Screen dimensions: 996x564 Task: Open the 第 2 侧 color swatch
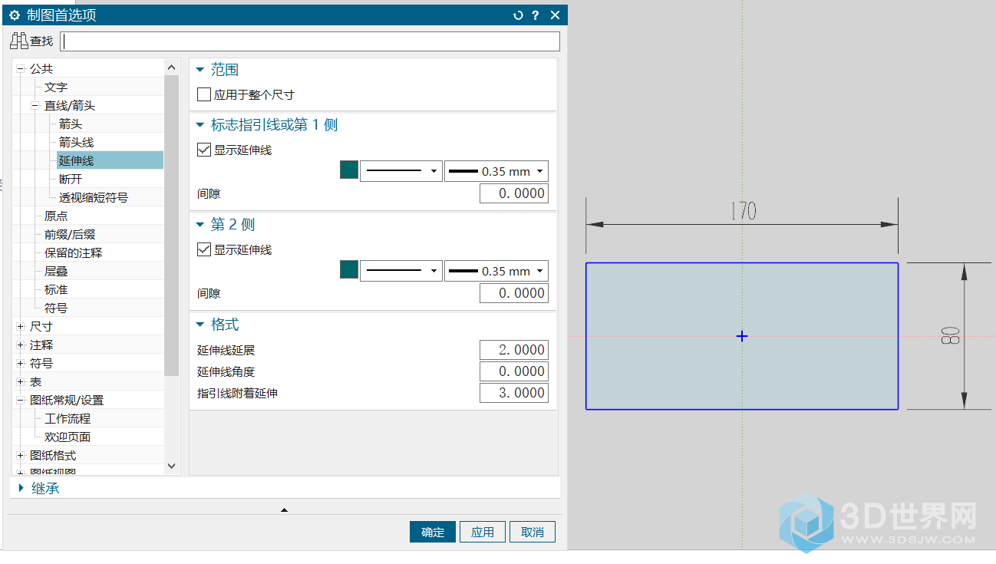click(349, 269)
